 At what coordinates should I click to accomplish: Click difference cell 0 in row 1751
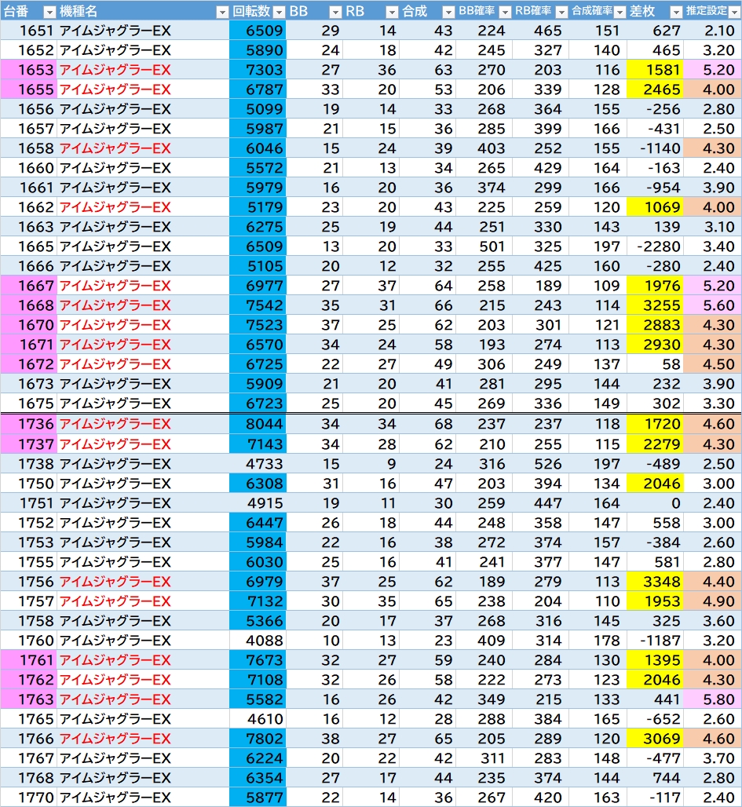(x=655, y=503)
